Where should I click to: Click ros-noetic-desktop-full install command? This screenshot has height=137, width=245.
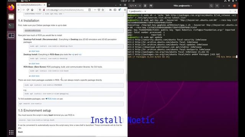(x=76, y=46)
